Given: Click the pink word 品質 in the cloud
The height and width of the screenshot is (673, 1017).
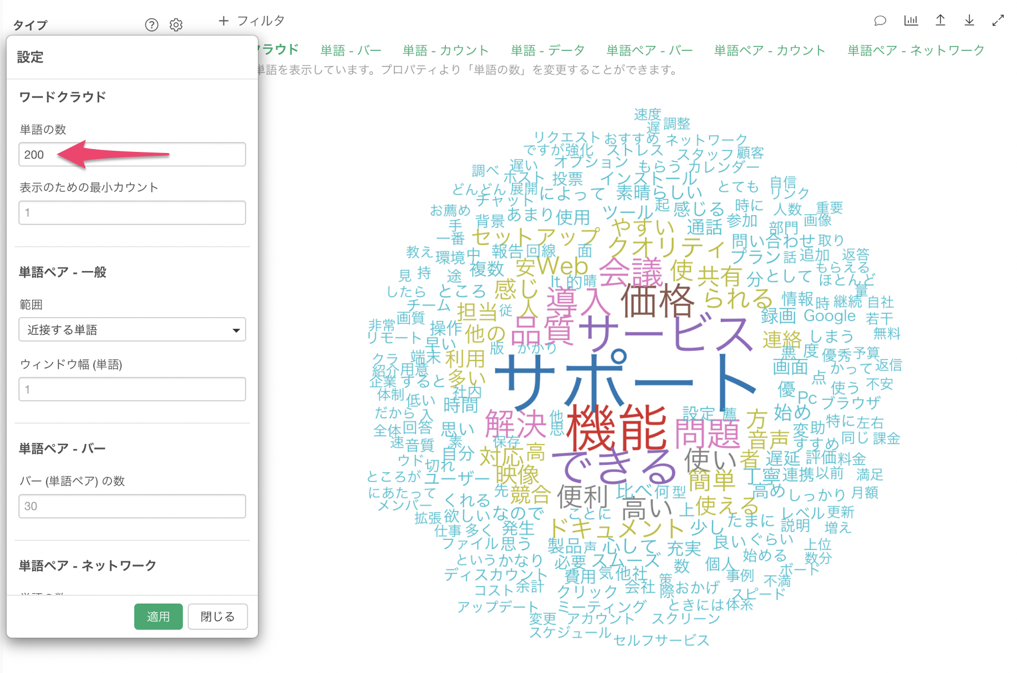Looking at the screenshot, I should pos(542,330).
